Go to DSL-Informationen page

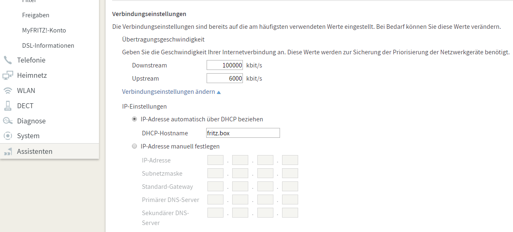click(48, 45)
